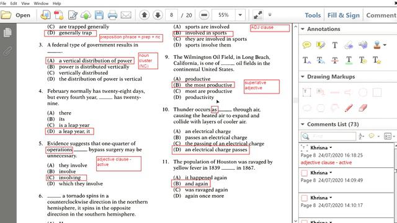
Task: Tick the checkbox of comment dated 14:10:17
Action: coord(304,198)
